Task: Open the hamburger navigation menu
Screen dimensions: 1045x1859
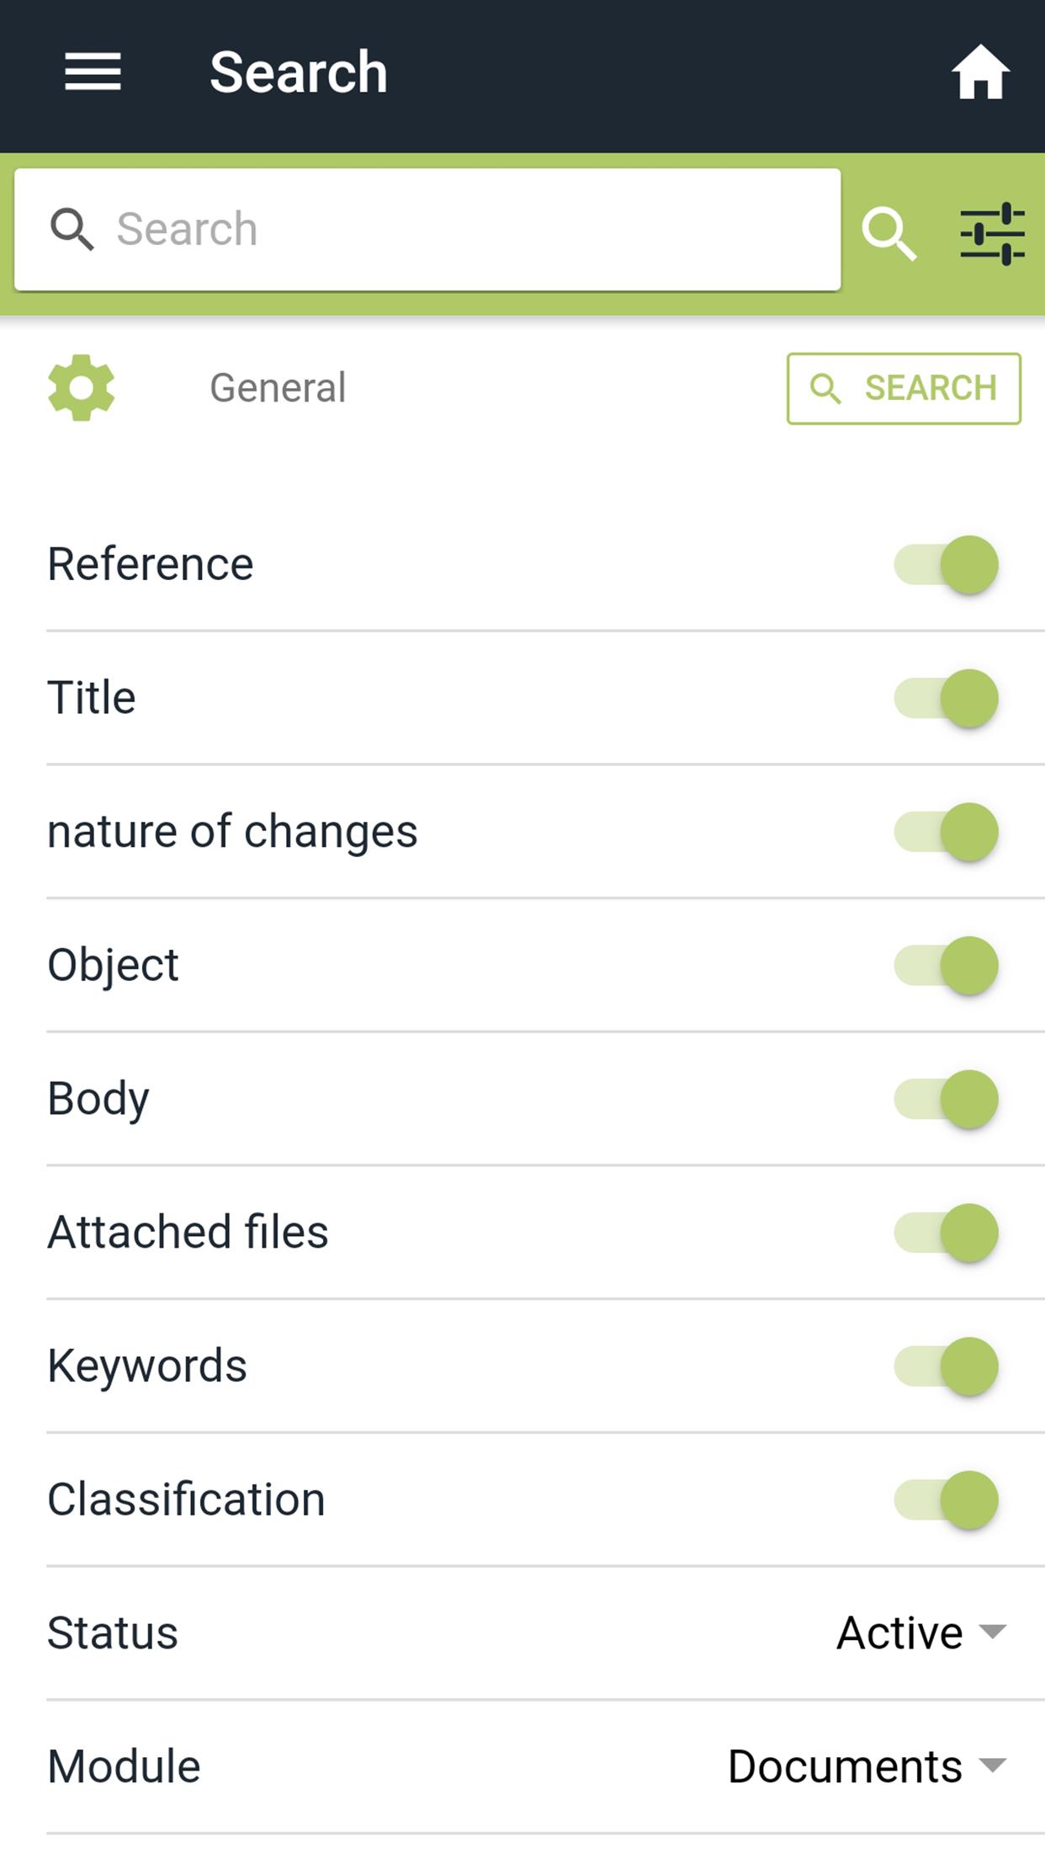Action: tap(93, 72)
